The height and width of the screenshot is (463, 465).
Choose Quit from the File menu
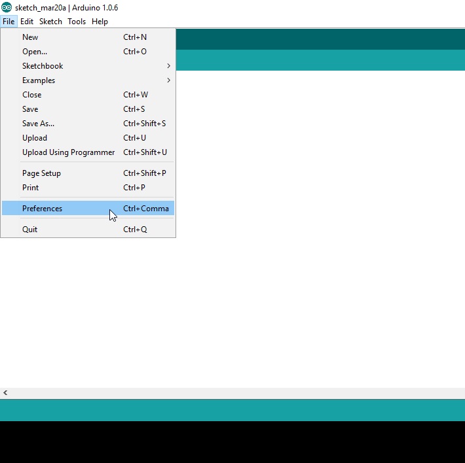[x=88, y=230]
